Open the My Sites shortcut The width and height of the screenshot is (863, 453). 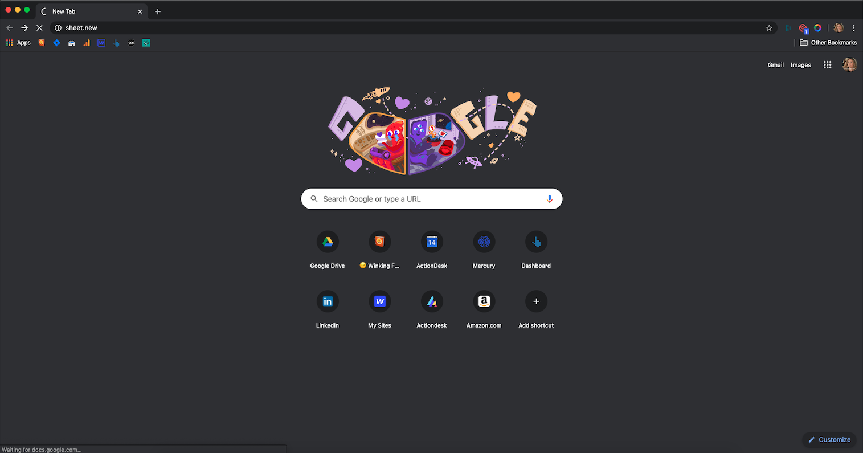[x=379, y=309]
